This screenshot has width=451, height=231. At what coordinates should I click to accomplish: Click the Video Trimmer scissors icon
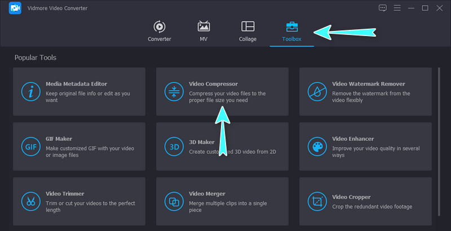coord(29,201)
